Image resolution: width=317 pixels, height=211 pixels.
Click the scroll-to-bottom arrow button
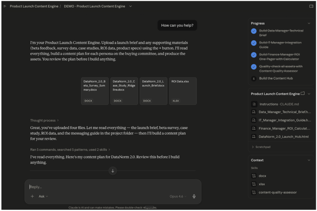(x=113, y=171)
